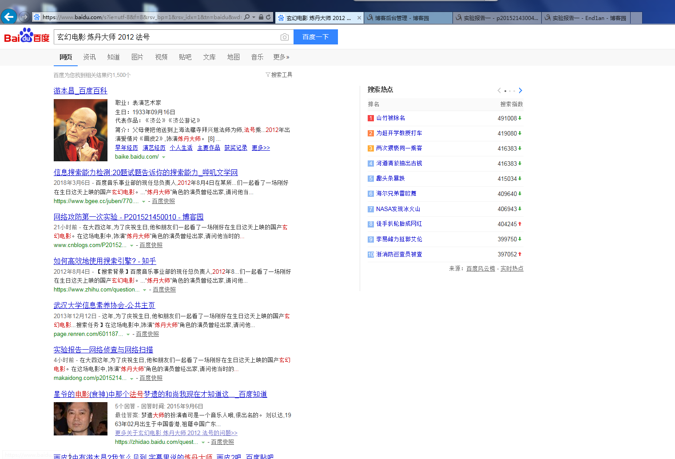Go to previous page of 搜索热点
This screenshot has width=675, height=459.
tap(499, 91)
